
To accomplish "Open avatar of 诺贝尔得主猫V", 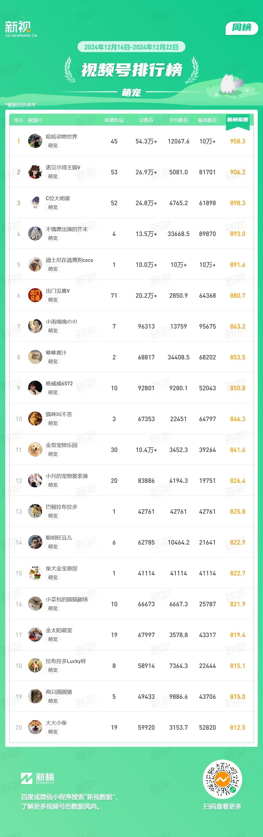I will 35,172.
